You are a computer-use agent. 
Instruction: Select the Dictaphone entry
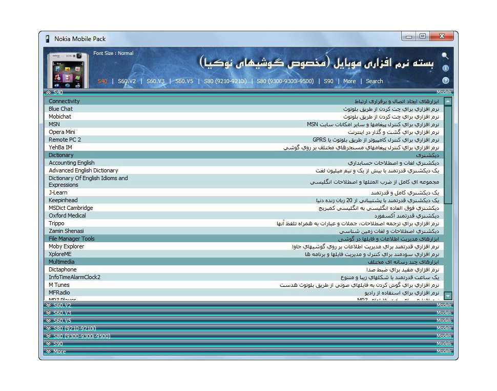pyautogui.click(x=244, y=269)
